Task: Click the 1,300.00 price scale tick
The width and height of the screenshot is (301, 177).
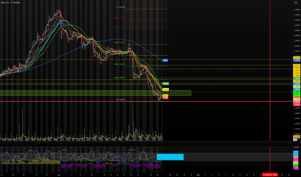Action: [x=297, y=31]
